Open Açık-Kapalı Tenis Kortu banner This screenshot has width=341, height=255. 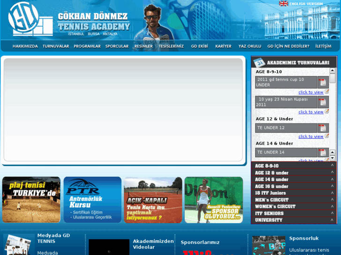[x=153, y=200]
